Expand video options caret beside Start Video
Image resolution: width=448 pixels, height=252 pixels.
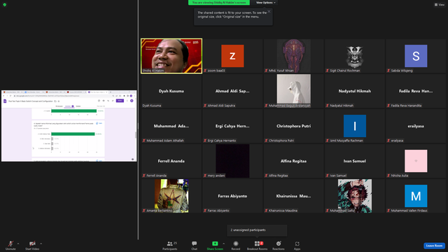41,244
